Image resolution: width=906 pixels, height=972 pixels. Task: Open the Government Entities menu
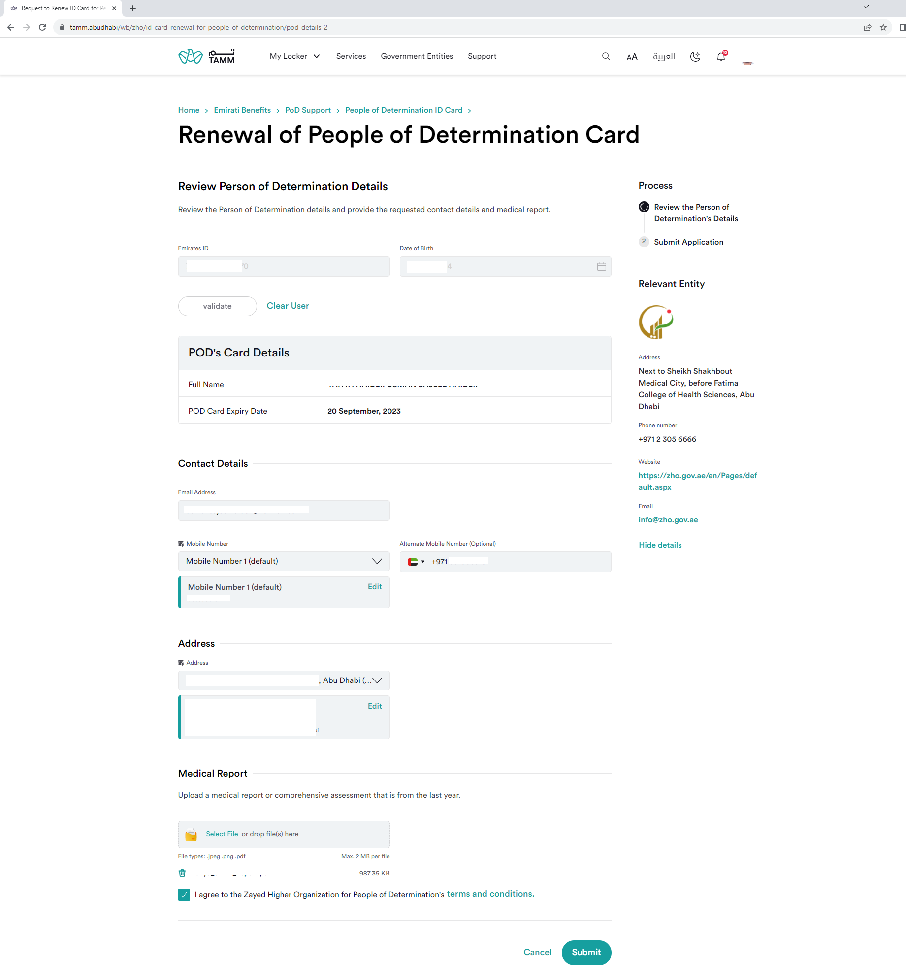417,56
